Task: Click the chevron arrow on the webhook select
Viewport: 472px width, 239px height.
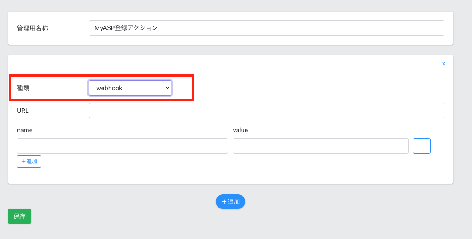Action: point(167,88)
